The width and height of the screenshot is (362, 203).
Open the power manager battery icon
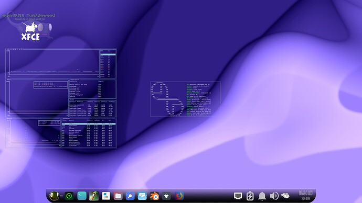pos(250,196)
